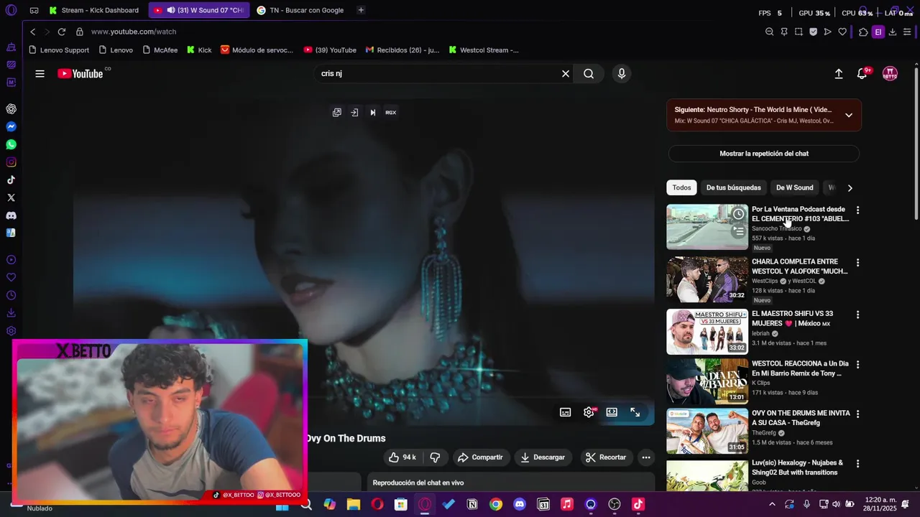Open options for Por La Ventana Podcast video

[x=857, y=210]
